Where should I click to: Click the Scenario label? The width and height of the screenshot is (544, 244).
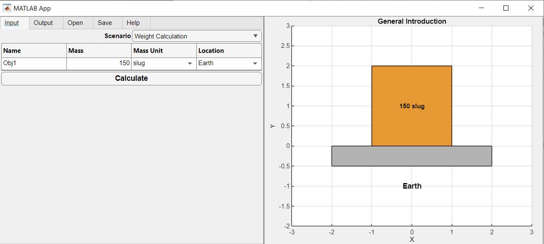pos(118,36)
